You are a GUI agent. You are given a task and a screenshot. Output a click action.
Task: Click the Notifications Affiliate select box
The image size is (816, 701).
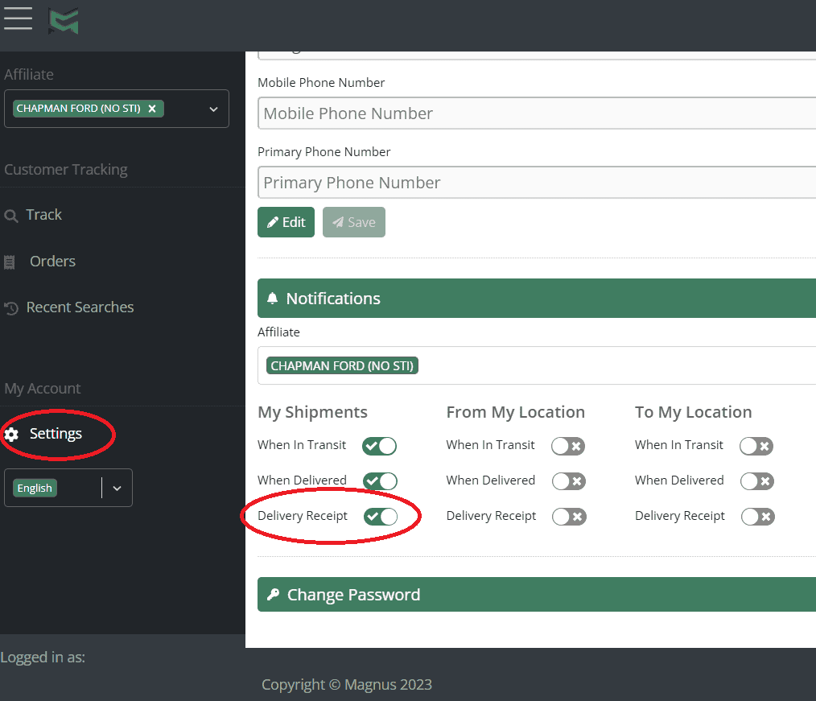[x=537, y=365]
